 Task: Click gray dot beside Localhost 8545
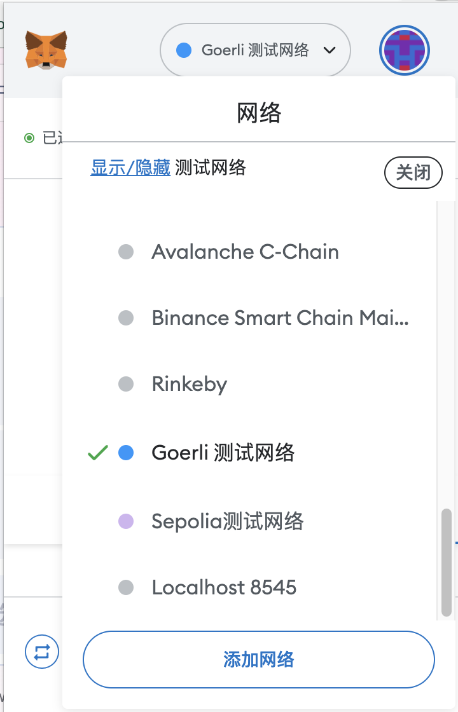click(126, 587)
